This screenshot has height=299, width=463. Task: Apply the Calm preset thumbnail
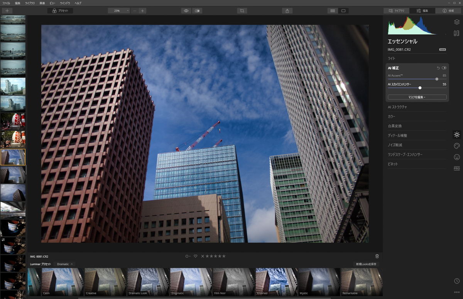(x=63, y=282)
